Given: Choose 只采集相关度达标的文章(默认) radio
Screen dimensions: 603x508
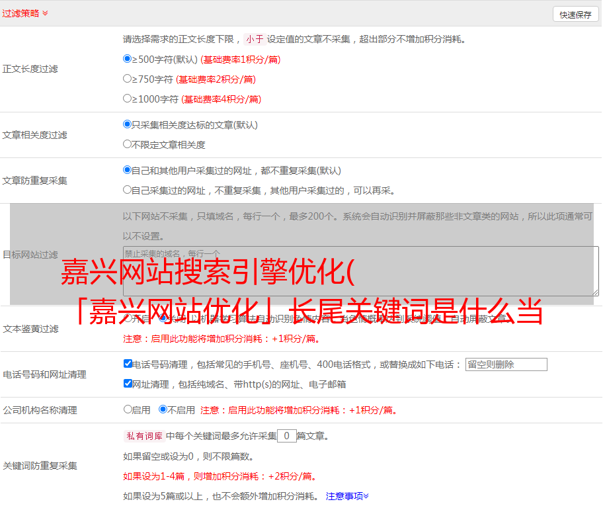Looking at the screenshot, I should click(128, 124).
